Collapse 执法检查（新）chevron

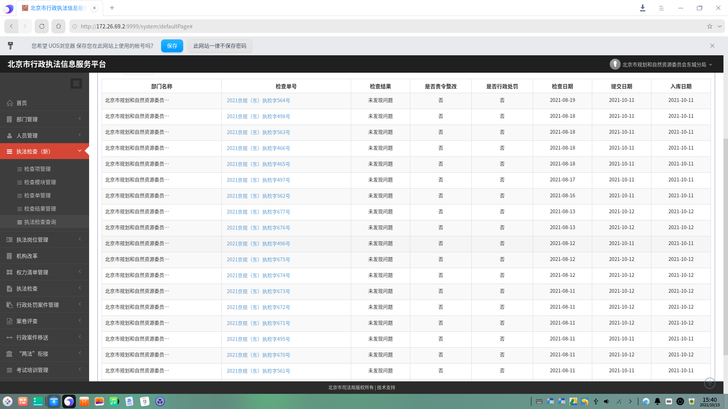point(80,151)
